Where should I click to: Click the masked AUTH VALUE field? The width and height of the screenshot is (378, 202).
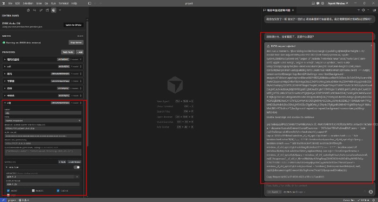pos(43,136)
